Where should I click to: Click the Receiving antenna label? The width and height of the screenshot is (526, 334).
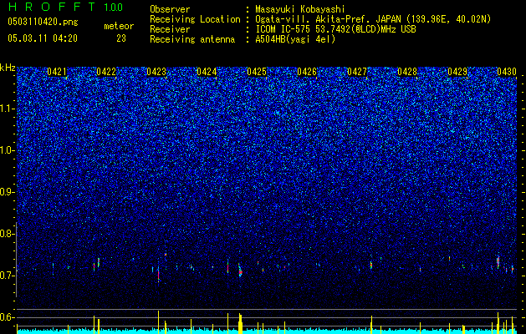tap(192, 39)
